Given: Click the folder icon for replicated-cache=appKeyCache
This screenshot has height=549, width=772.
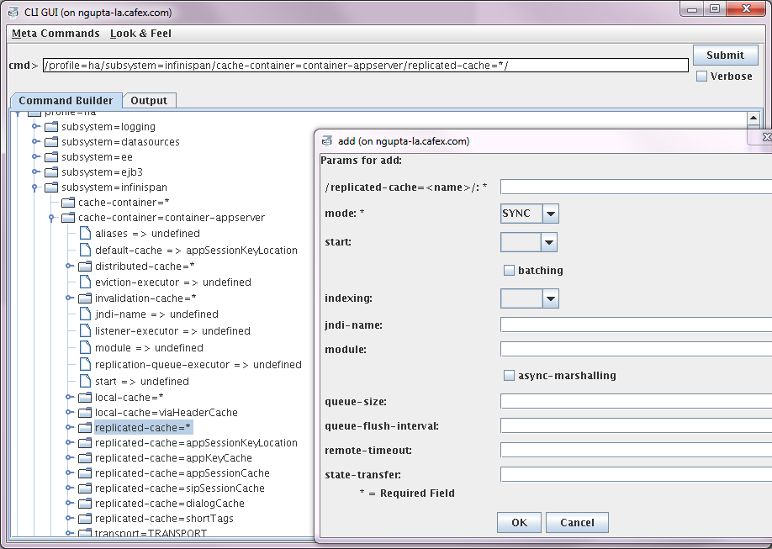Looking at the screenshot, I should tap(85, 458).
